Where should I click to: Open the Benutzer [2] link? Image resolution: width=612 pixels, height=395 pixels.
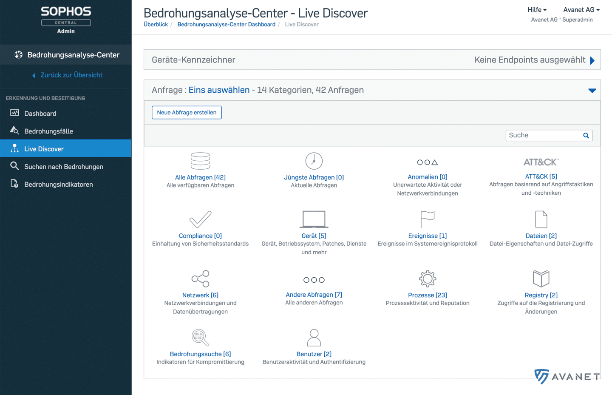314,354
